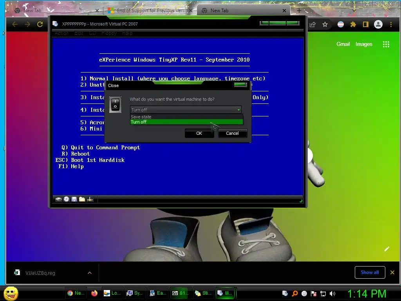Confirm with OK in Close dialog

[199, 133]
